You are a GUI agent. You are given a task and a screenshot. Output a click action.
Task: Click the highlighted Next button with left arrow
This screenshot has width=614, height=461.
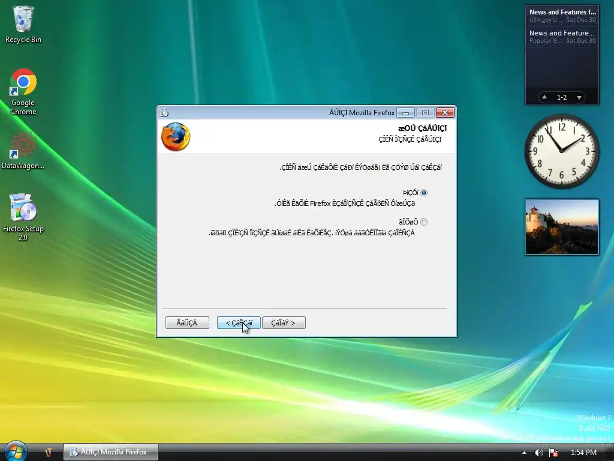(239, 322)
